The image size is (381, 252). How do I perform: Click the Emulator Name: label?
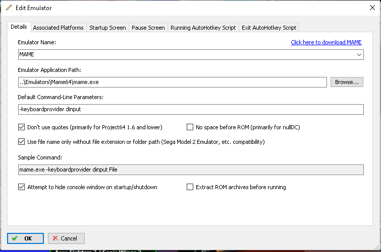37,42
